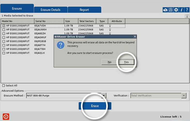Open settings with the gear icon

pyautogui.click(x=176, y=10)
